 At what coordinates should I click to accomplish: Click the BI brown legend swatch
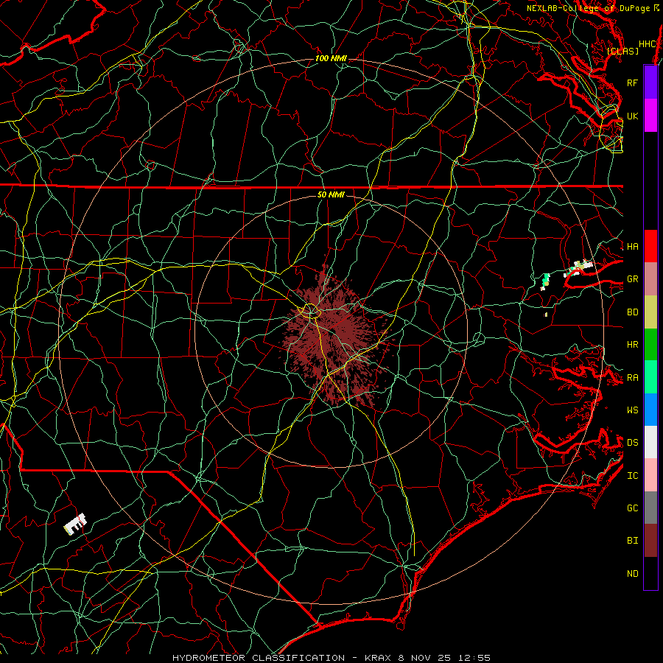coord(650,541)
